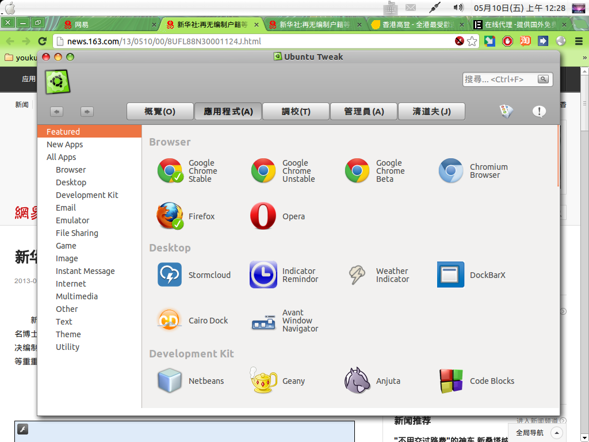
Task: Select the Browser category in sidebar
Action: point(89,170)
